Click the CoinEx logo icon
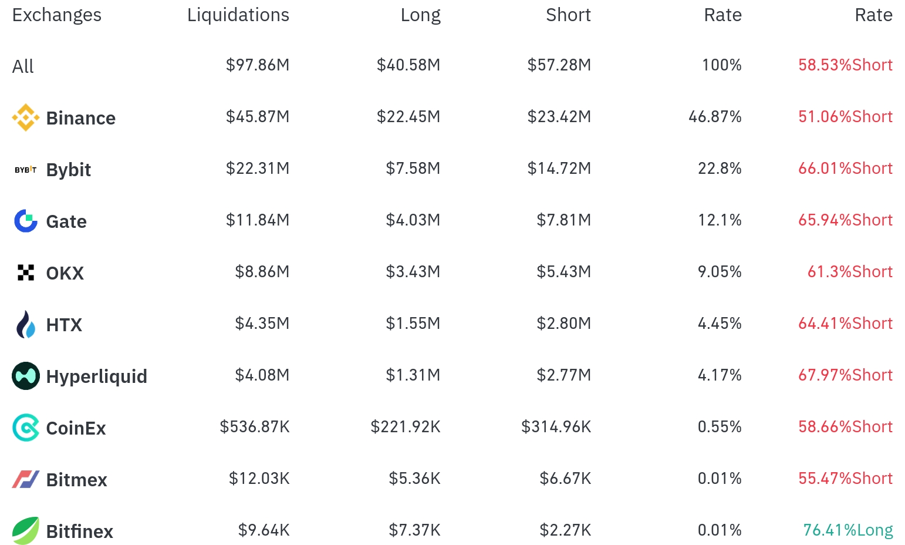The width and height of the screenshot is (905, 545). pyautogui.click(x=25, y=428)
